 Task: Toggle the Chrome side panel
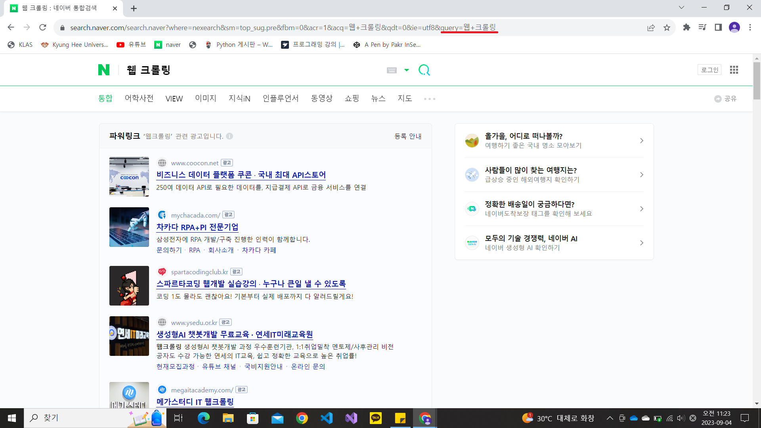(x=718, y=27)
